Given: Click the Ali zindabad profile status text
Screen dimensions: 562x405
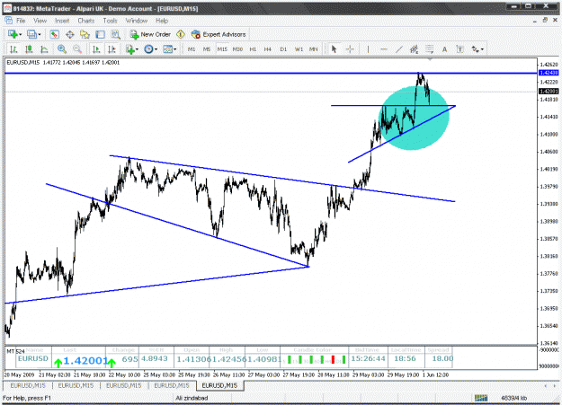Looking at the screenshot, I should (x=192, y=398).
